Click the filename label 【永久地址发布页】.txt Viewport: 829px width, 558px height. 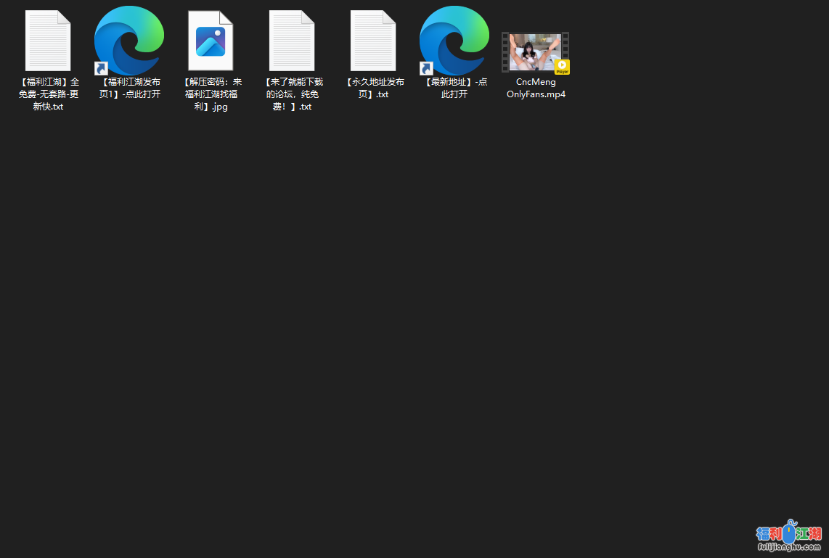(x=373, y=89)
